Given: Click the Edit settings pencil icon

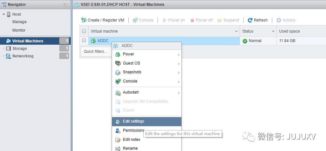Looking at the screenshot, I should click(x=118, y=122).
